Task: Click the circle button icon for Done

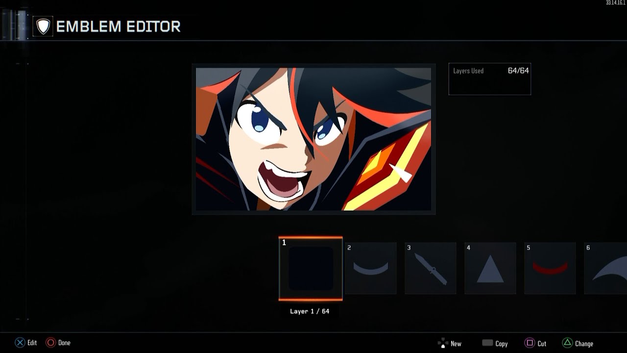Action: (x=50, y=343)
